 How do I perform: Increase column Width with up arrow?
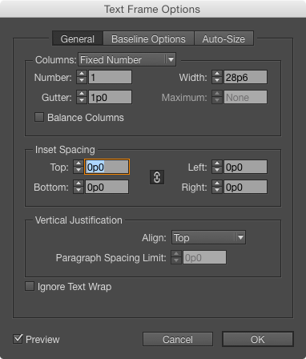coord(217,74)
